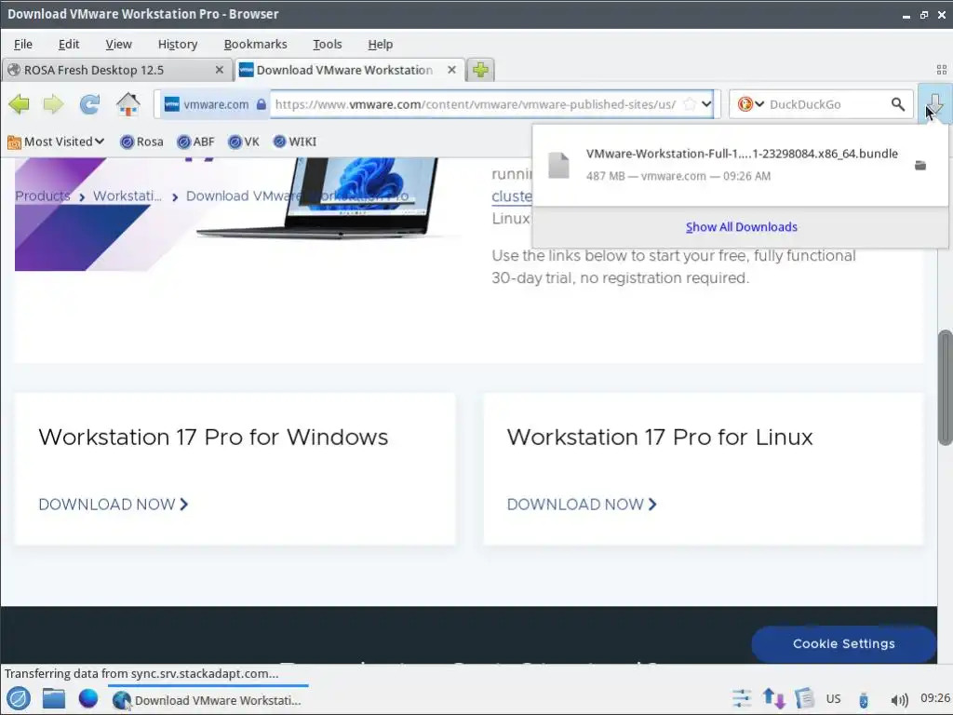Viewport: 953px width, 715px height.
Task: Open the Help menu
Action: click(x=381, y=44)
